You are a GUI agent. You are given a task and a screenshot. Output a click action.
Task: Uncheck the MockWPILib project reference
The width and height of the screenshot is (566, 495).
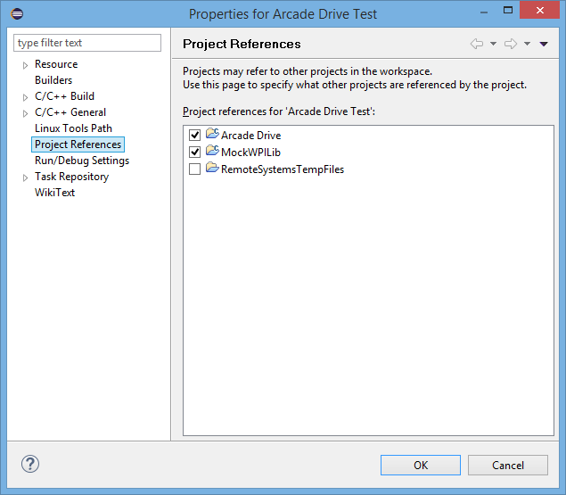195,153
